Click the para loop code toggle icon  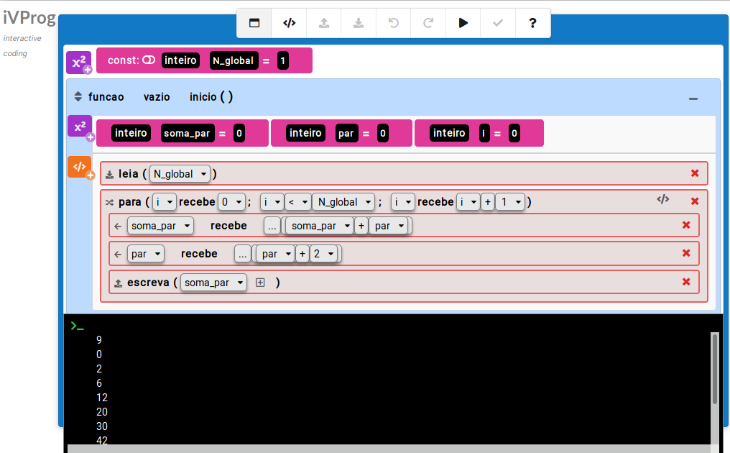tap(662, 199)
